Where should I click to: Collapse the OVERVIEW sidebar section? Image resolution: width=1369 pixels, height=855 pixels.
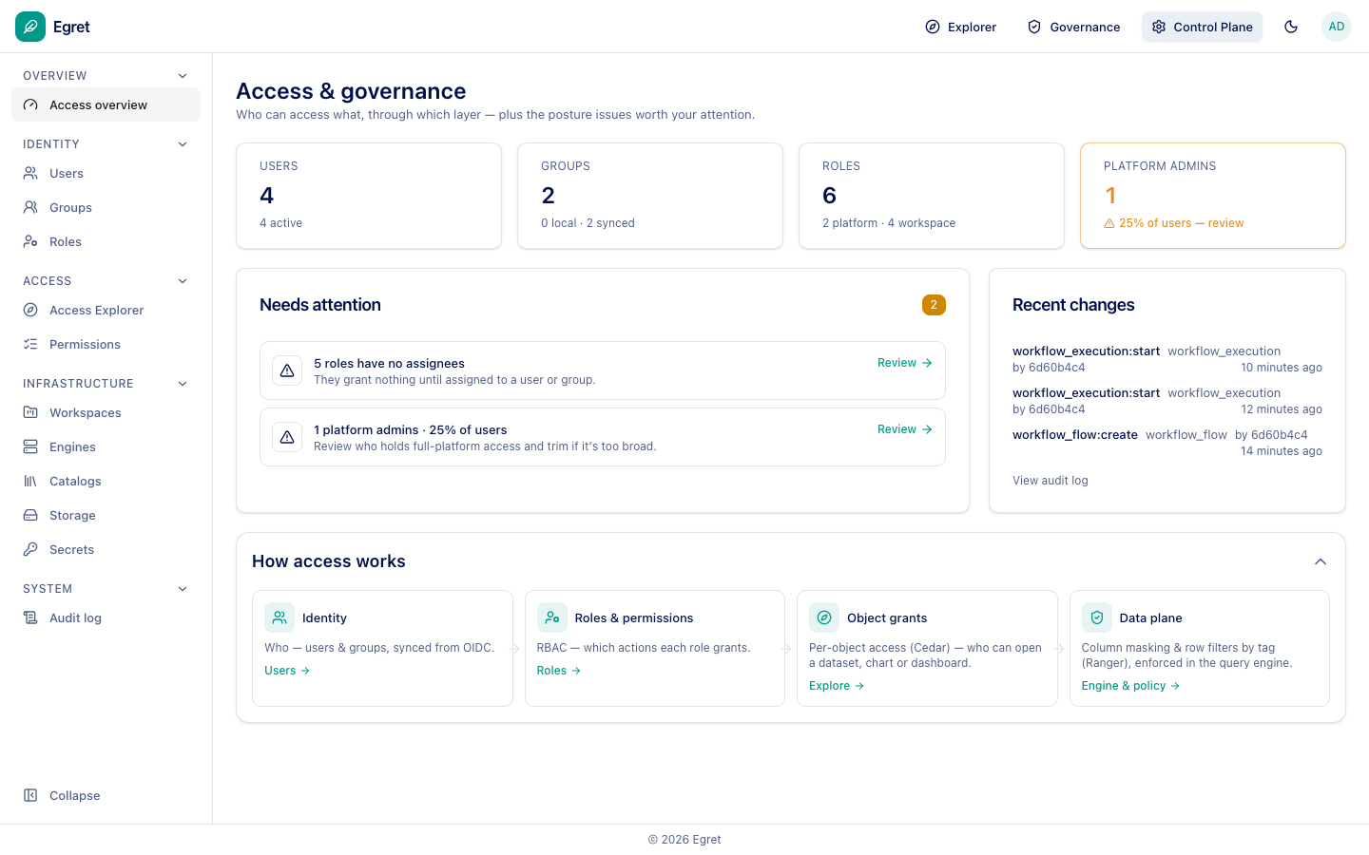tap(183, 76)
